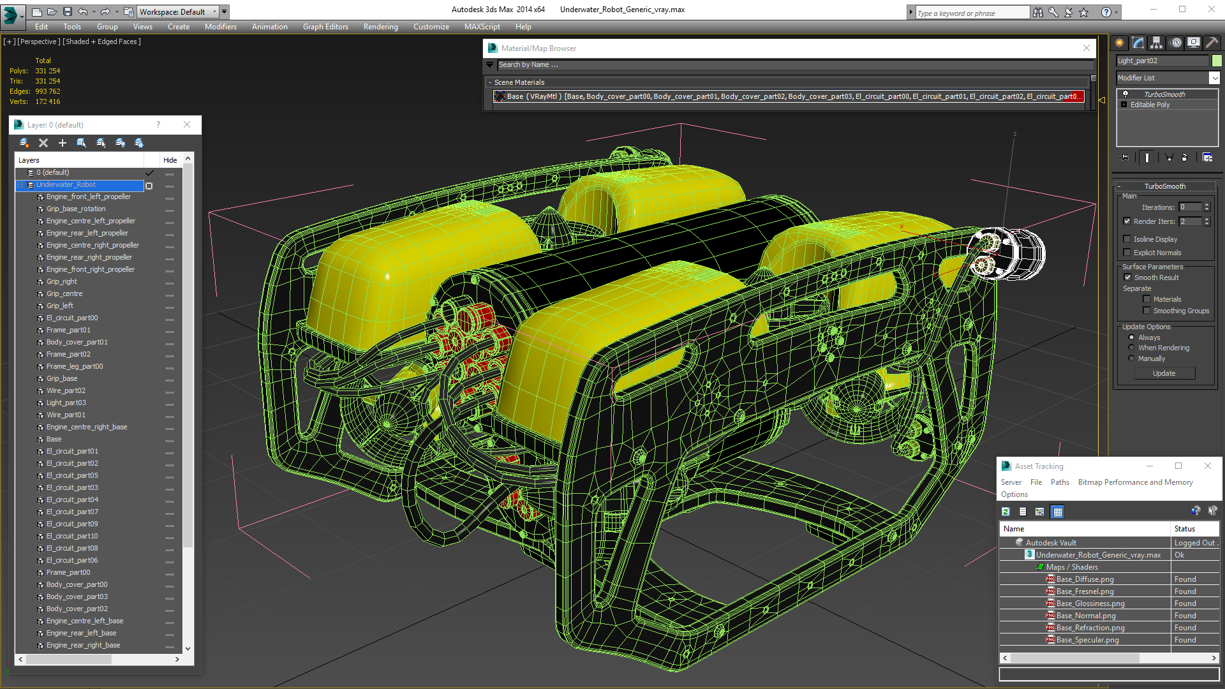The width and height of the screenshot is (1225, 689).
Task: Toggle Isoline Display checkbox
Action: point(1127,239)
